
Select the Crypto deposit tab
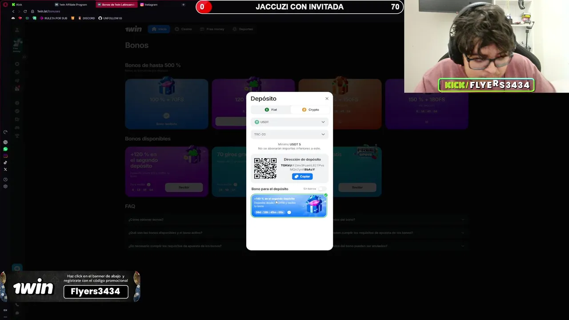pos(310,110)
